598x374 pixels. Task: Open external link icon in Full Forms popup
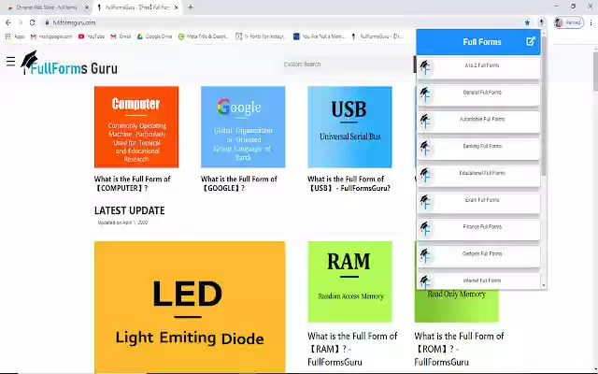pyautogui.click(x=531, y=41)
